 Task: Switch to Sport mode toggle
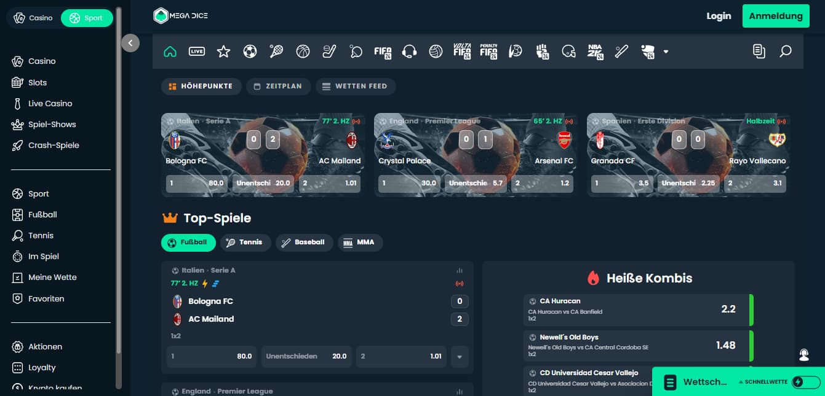pos(87,18)
